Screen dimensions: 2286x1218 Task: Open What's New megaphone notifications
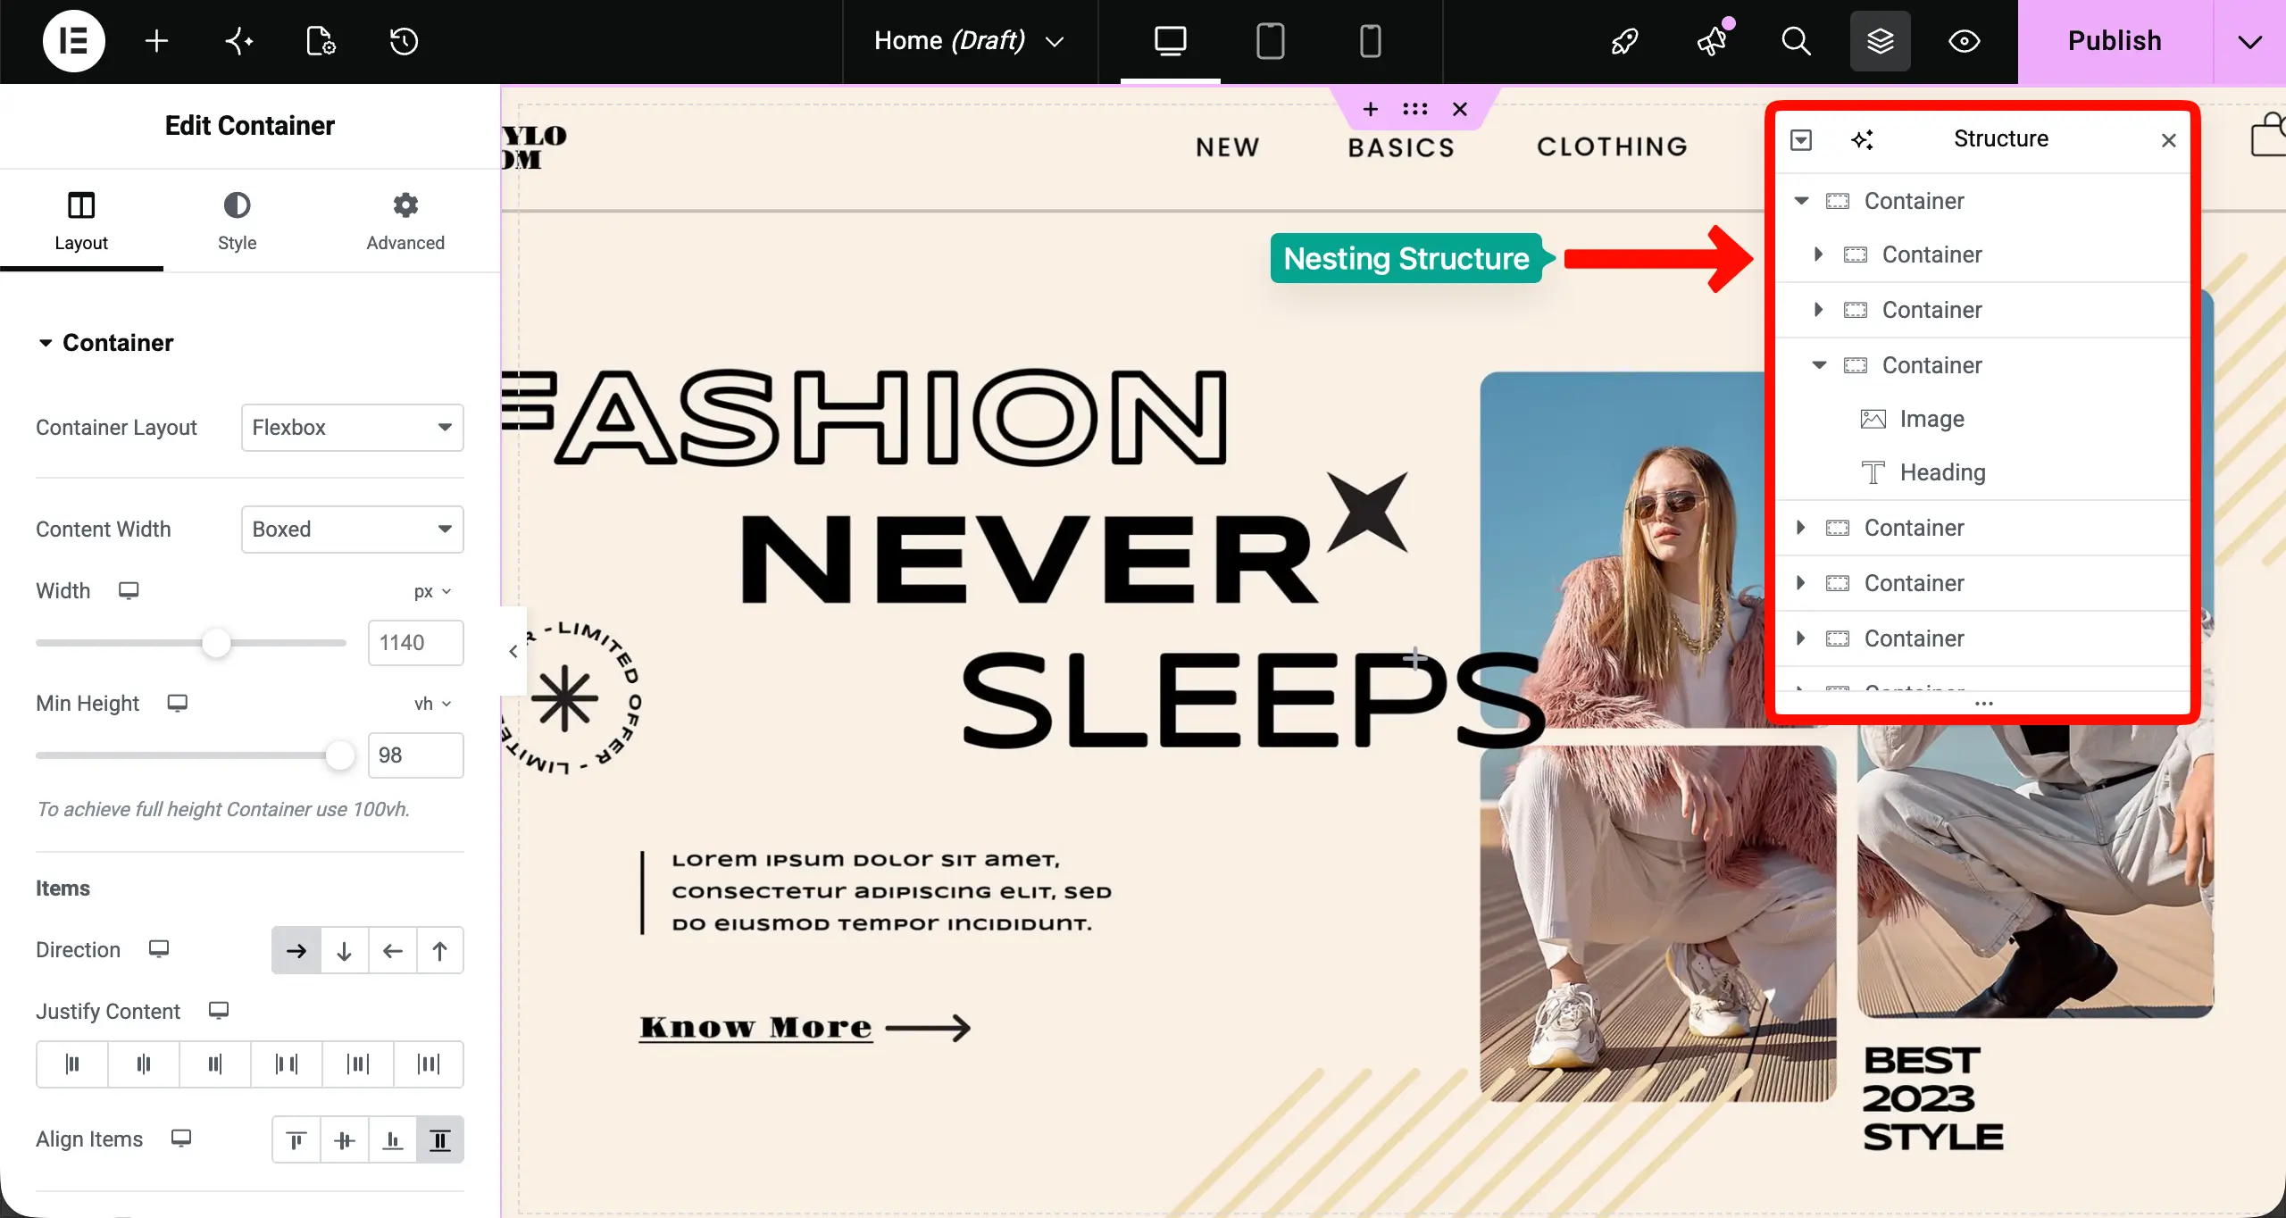(x=1713, y=41)
